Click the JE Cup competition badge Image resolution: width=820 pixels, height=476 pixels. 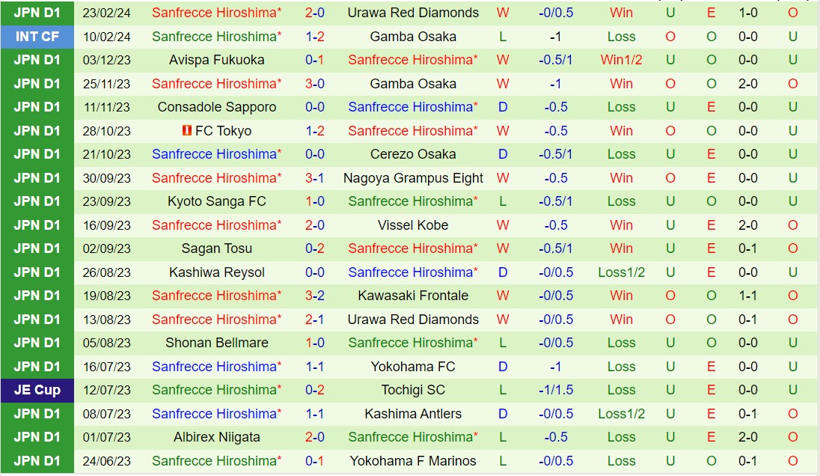(37, 390)
